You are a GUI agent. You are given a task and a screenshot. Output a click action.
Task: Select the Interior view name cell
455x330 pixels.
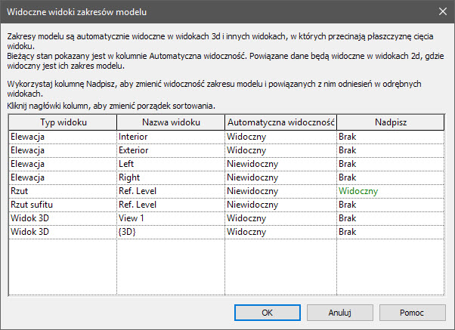coord(170,137)
